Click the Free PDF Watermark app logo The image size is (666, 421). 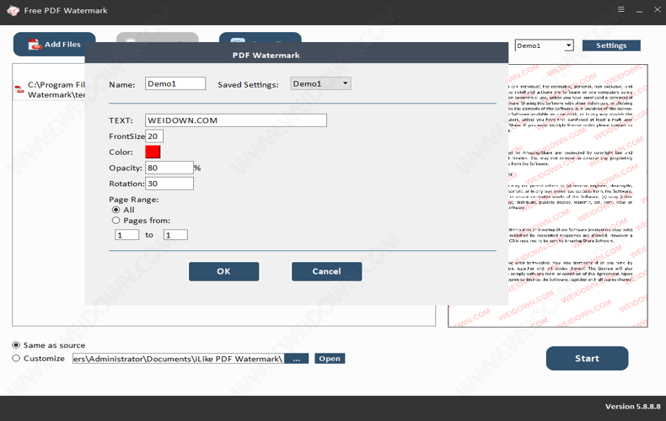tap(12, 10)
